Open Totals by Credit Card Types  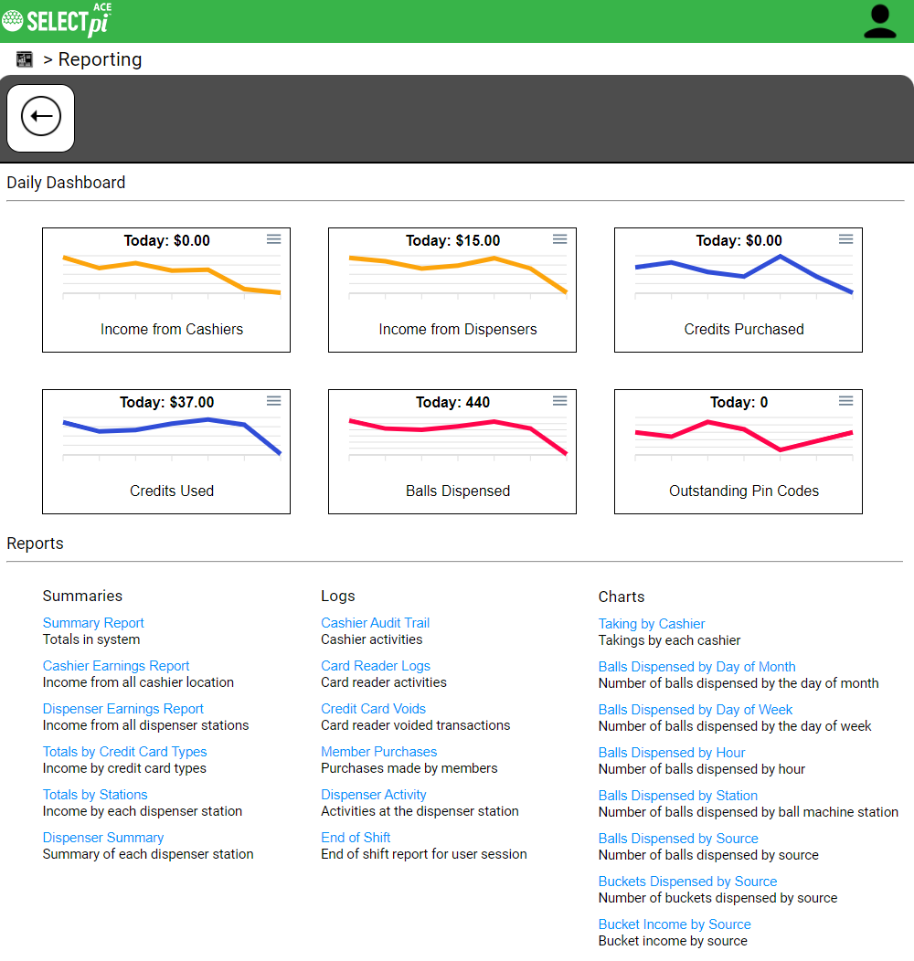point(124,752)
